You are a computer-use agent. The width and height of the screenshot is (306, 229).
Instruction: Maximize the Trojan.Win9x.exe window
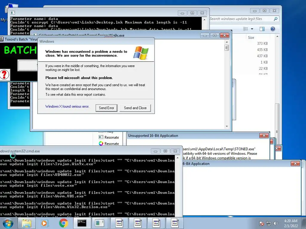tap(215, 35)
